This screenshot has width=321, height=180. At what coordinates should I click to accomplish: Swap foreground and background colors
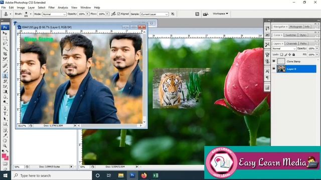tap(7, 151)
